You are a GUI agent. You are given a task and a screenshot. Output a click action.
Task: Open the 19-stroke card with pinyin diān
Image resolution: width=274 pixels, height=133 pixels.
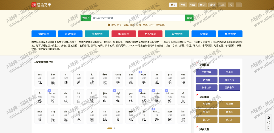point(53,79)
